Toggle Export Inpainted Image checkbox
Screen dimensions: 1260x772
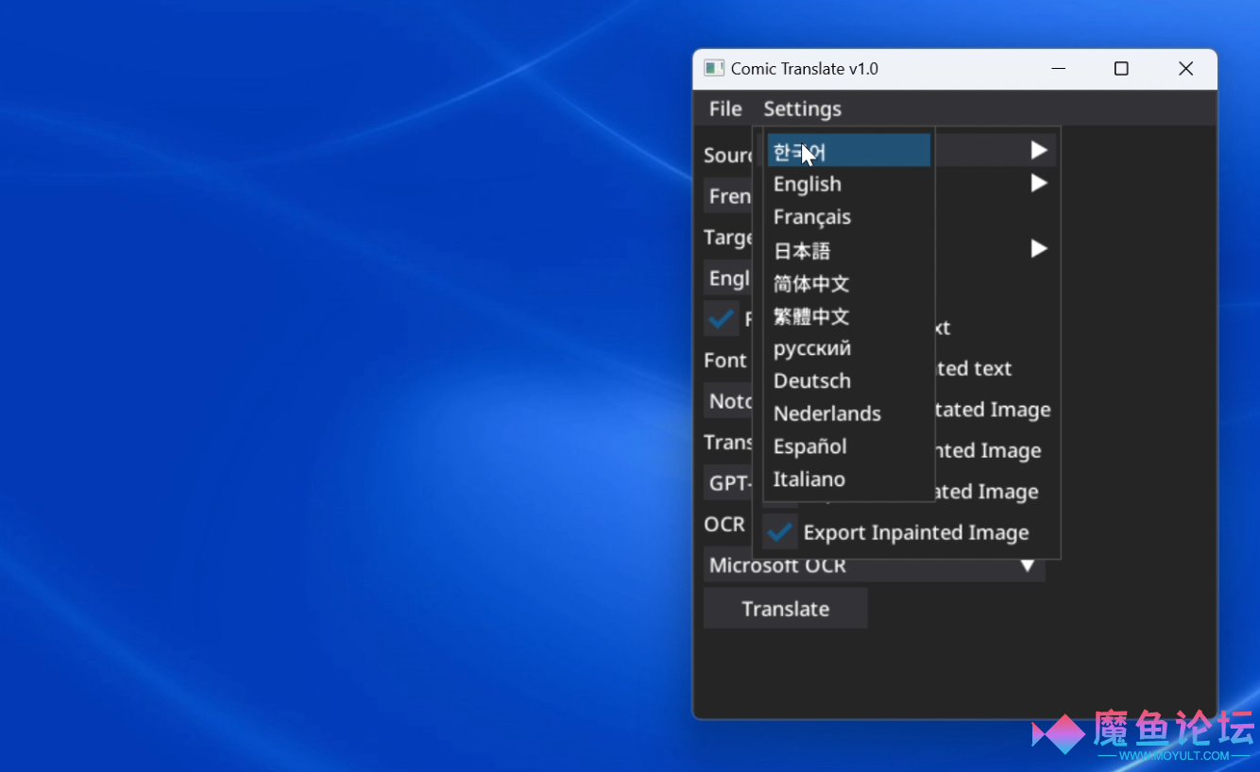point(780,532)
